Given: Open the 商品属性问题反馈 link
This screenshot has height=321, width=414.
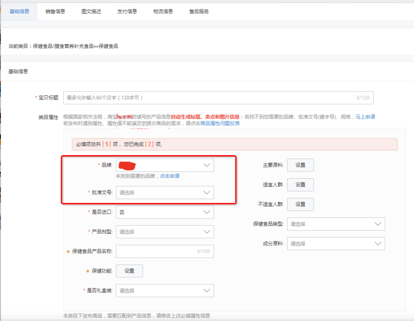Looking at the screenshot, I should tap(220, 124).
